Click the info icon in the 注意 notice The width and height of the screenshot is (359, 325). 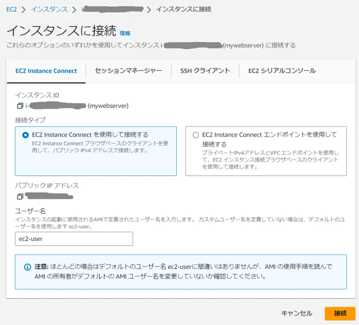click(28, 267)
